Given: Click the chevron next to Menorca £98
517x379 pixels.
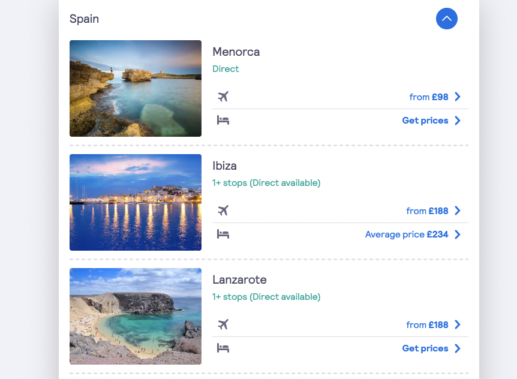Looking at the screenshot, I should click(458, 97).
